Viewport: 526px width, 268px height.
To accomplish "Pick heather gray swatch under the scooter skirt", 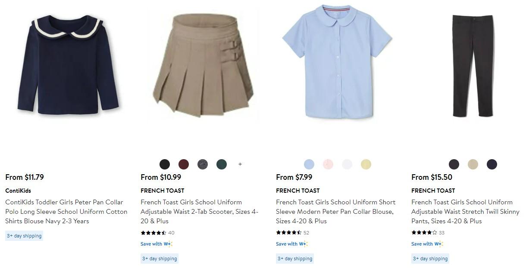I will coord(203,164).
